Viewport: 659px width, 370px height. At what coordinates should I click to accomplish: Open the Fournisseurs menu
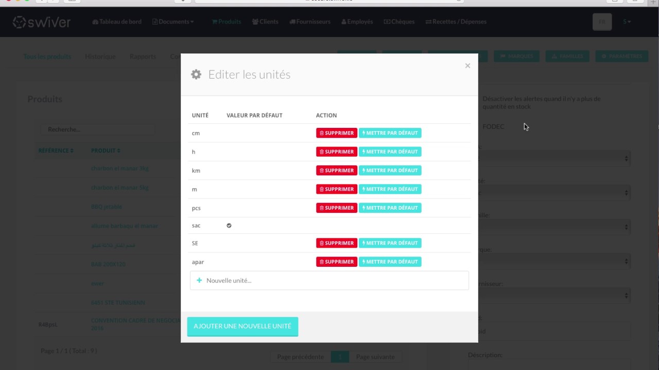coord(310,22)
